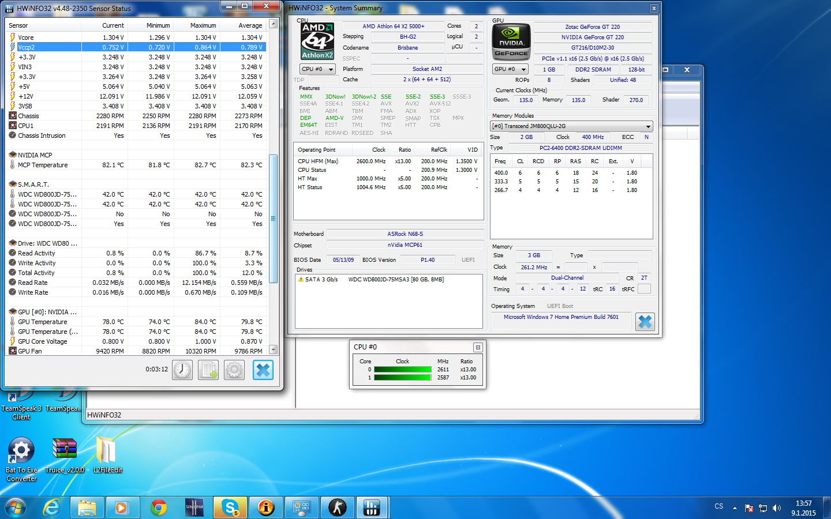Screen dimensions: 831x519
Task: Expand Transcend JM800QLU-2G memory module dropdown
Action: click(x=571, y=126)
